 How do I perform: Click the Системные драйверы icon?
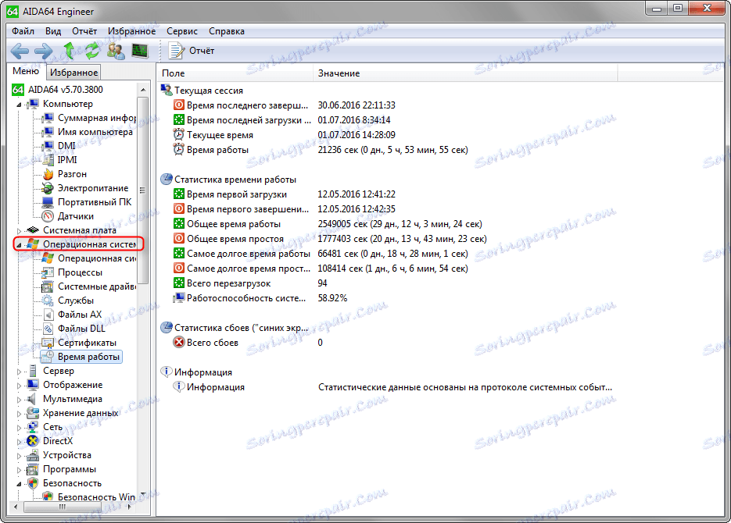[x=48, y=286]
